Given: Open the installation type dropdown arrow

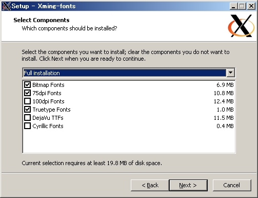Looking at the screenshot, I should pos(230,73).
